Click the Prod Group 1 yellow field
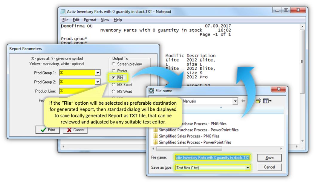The image size is (315, 183). 77,73
